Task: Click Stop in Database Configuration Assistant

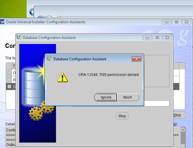Action: tap(122, 116)
